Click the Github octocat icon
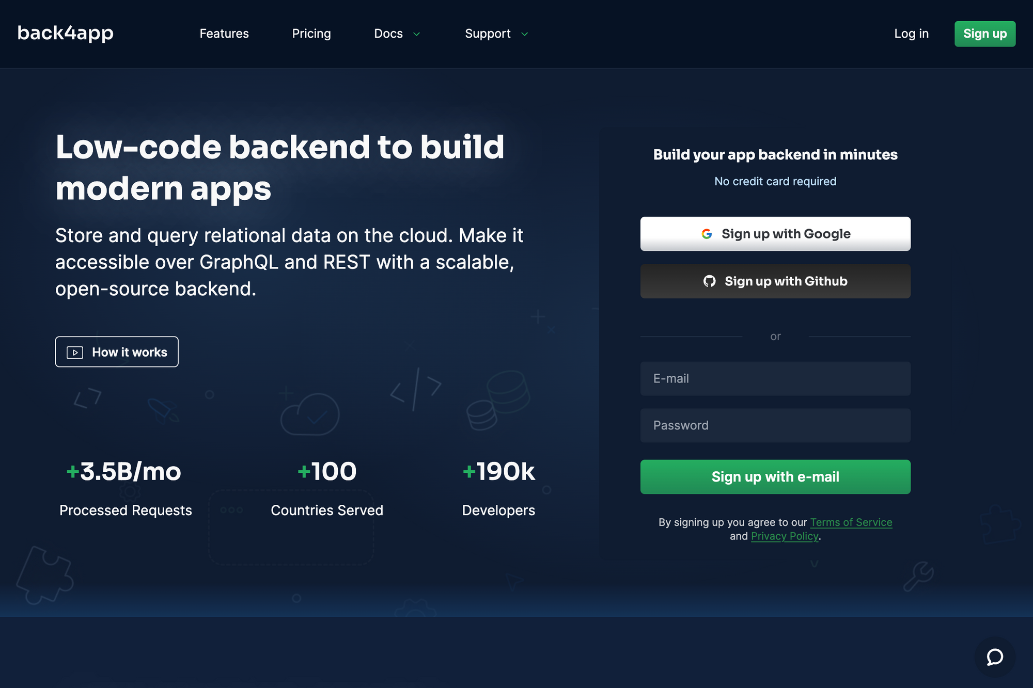This screenshot has width=1033, height=688. tap(709, 281)
